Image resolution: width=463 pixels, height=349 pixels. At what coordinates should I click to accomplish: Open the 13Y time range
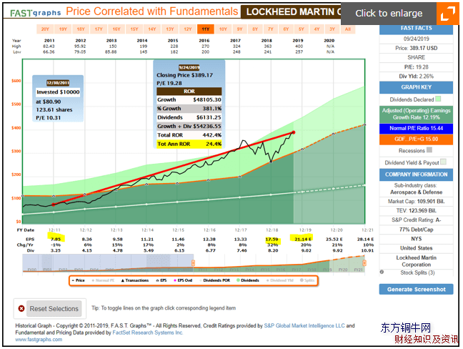170,29
